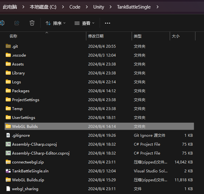Click the Logs folder name
The width and height of the screenshot is (204, 194).
pos(16,82)
